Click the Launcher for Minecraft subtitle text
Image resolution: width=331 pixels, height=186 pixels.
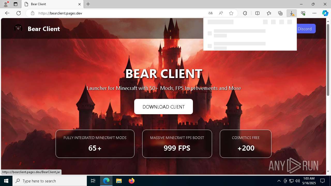164,88
